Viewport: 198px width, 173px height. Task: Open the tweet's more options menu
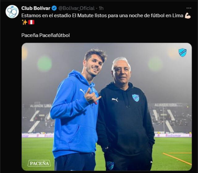(189, 8)
